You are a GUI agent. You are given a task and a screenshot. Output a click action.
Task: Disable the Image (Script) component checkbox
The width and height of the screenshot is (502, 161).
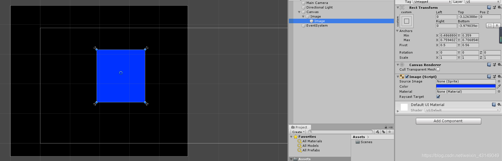[407, 77]
